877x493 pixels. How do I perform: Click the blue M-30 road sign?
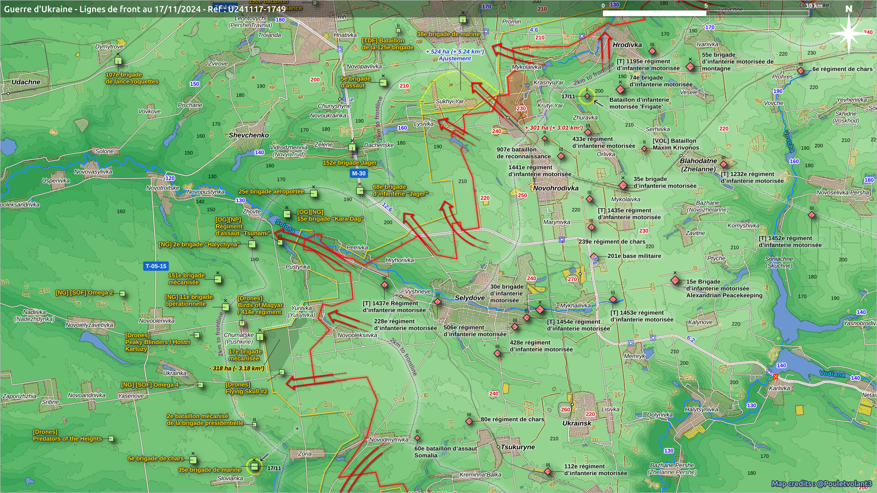[x=359, y=173]
